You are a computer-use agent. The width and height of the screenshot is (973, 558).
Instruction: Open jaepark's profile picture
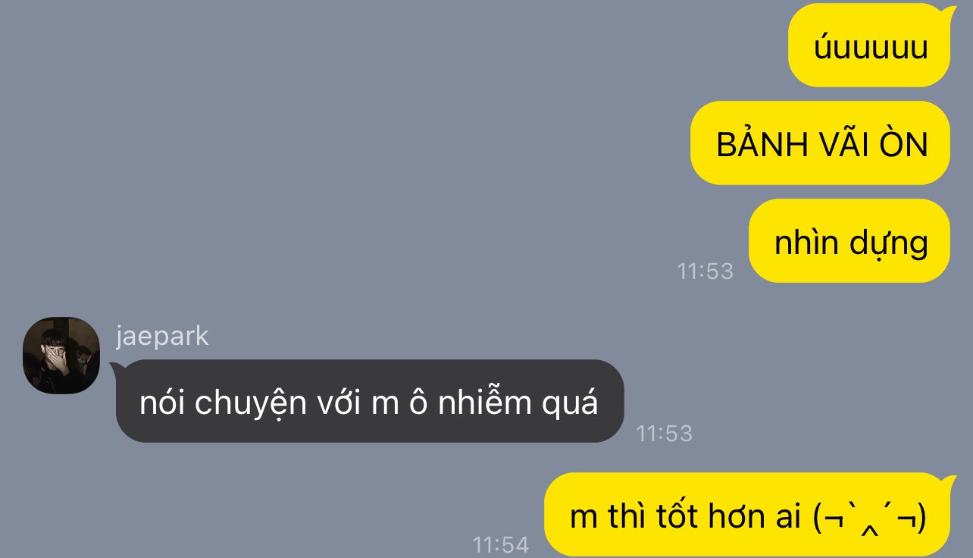click(61, 356)
